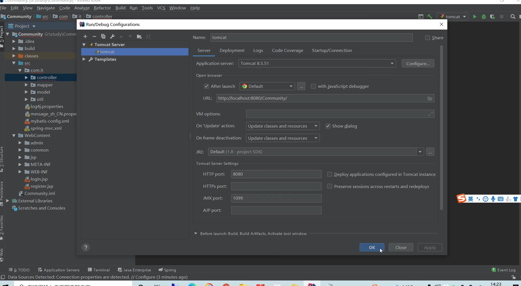The height and width of the screenshot is (286, 521).
Task: Open TODO tool window
Action: (x=19, y=270)
